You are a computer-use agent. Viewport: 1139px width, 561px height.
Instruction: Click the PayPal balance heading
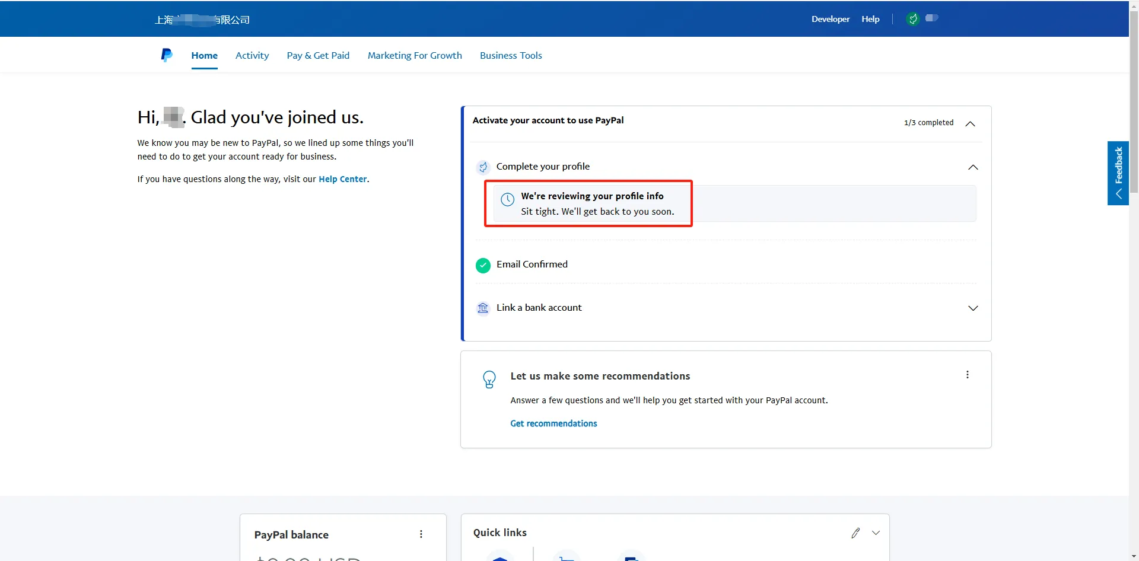coord(291,535)
